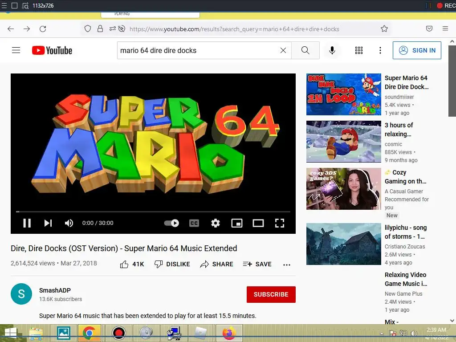Open site permissions icon in address bar

click(113, 28)
